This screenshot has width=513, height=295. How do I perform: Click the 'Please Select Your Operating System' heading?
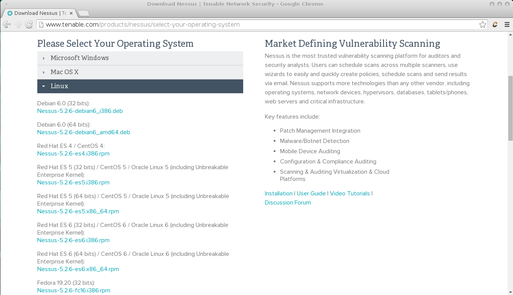click(115, 44)
